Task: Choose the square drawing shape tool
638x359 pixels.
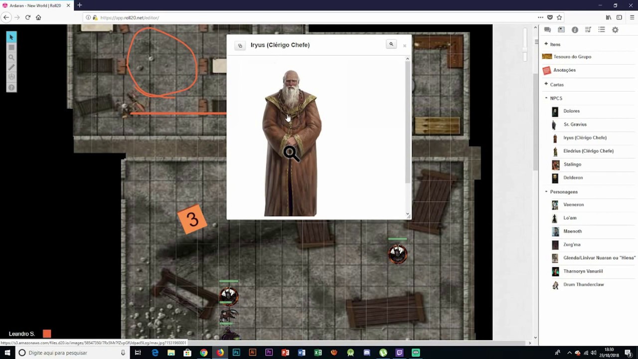Action: click(11, 47)
